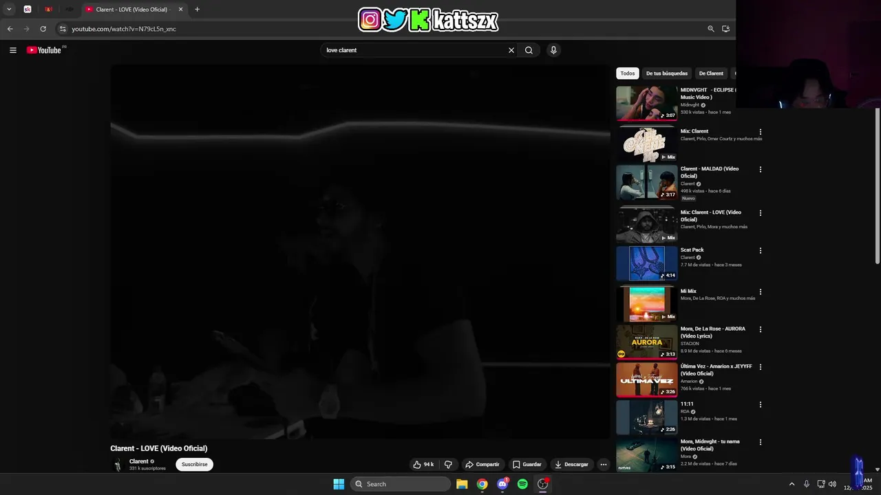Open the YouTube guide hamburger menu
This screenshot has height=495, width=881.
pyautogui.click(x=12, y=50)
